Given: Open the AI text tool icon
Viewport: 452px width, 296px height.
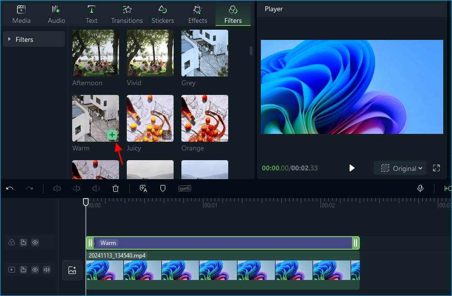Looking at the screenshot, I should (x=143, y=188).
